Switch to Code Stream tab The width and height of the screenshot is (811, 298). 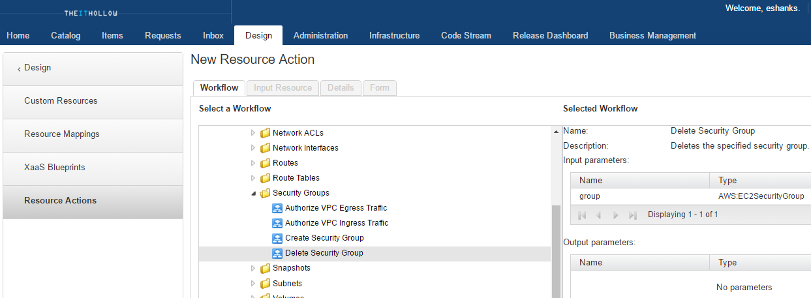click(x=466, y=36)
